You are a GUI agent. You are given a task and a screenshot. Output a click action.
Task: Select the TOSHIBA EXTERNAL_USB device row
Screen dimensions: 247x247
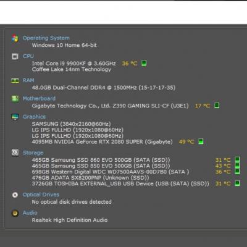(120, 183)
